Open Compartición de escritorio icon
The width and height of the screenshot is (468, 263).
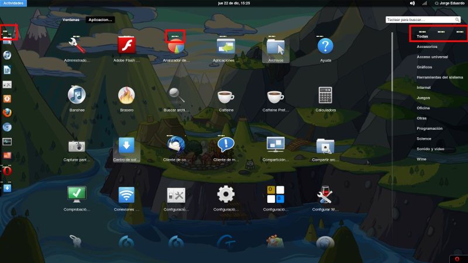pyautogui.click(x=276, y=145)
